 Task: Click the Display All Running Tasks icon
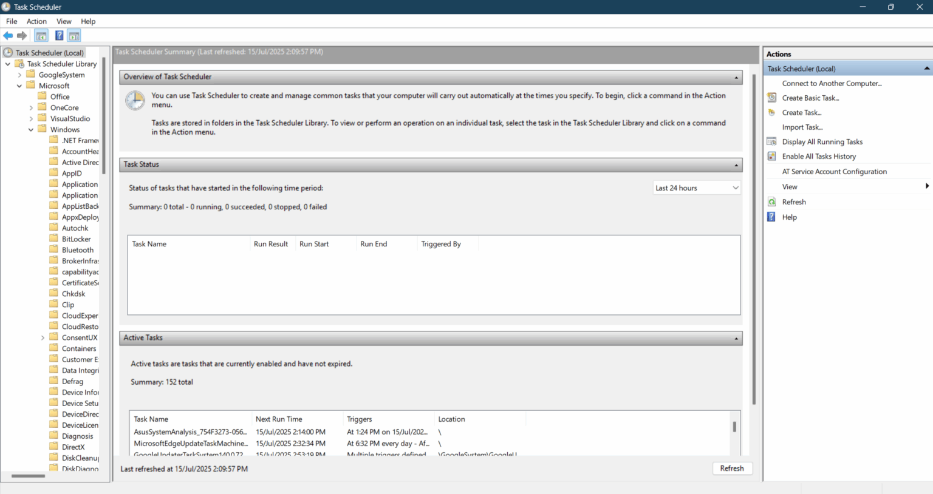pyautogui.click(x=772, y=141)
